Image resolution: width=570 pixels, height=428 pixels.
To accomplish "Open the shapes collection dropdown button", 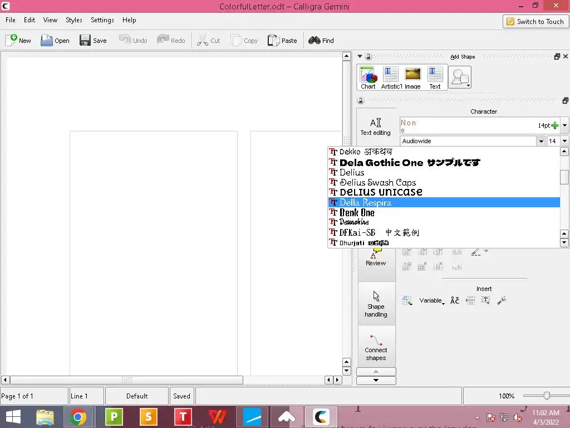I will (x=460, y=77).
